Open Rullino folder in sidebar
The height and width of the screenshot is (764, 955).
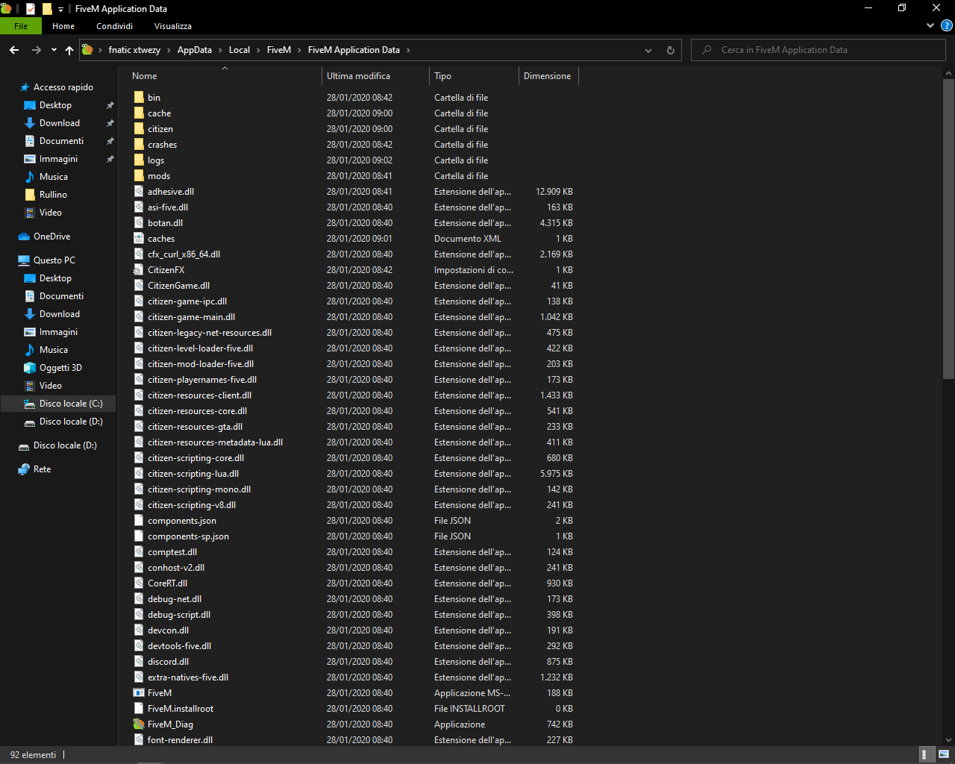click(x=53, y=195)
